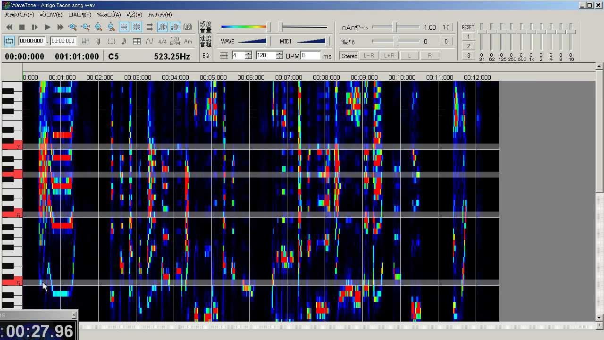Screen dimensions: 604x340
Task: Select the pencil marker tool icon
Action: [98, 41]
